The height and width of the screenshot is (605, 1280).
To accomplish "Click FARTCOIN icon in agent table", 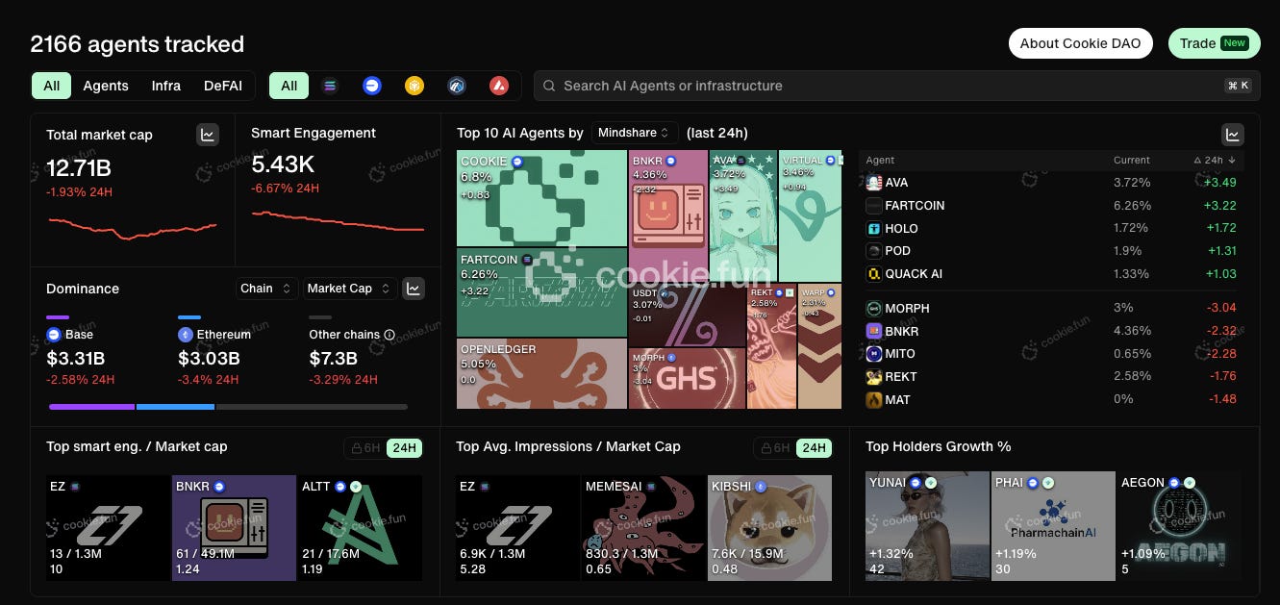I will click(874, 206).
